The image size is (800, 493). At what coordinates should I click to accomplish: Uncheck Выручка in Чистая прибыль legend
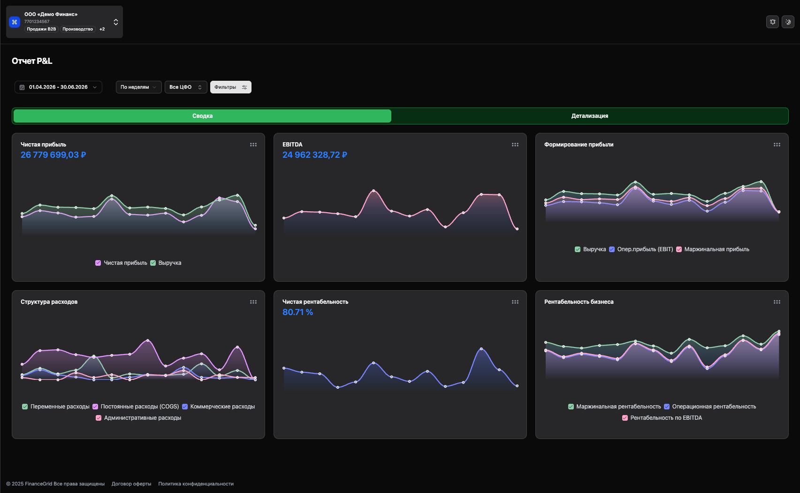[x=153, y=263]
